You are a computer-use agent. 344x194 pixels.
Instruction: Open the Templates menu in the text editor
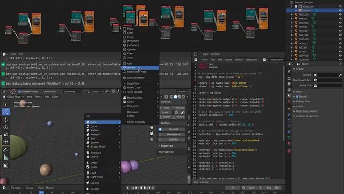251,60
